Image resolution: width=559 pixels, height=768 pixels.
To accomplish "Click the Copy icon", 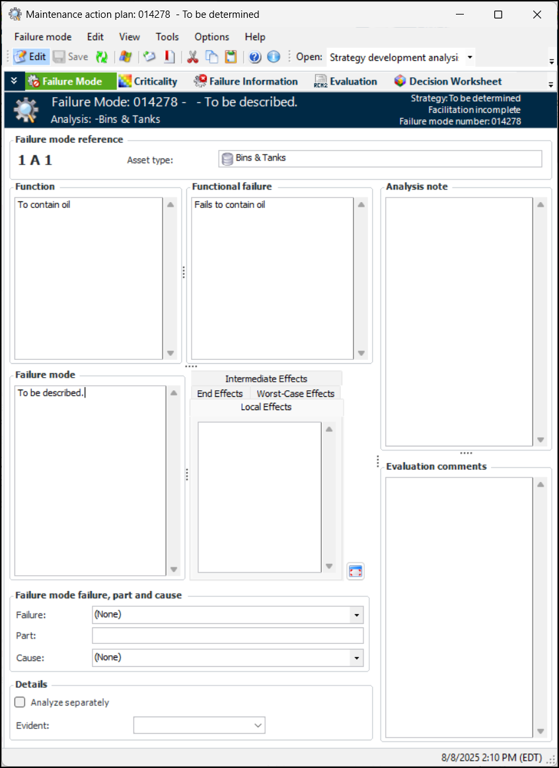I will 211,57.
